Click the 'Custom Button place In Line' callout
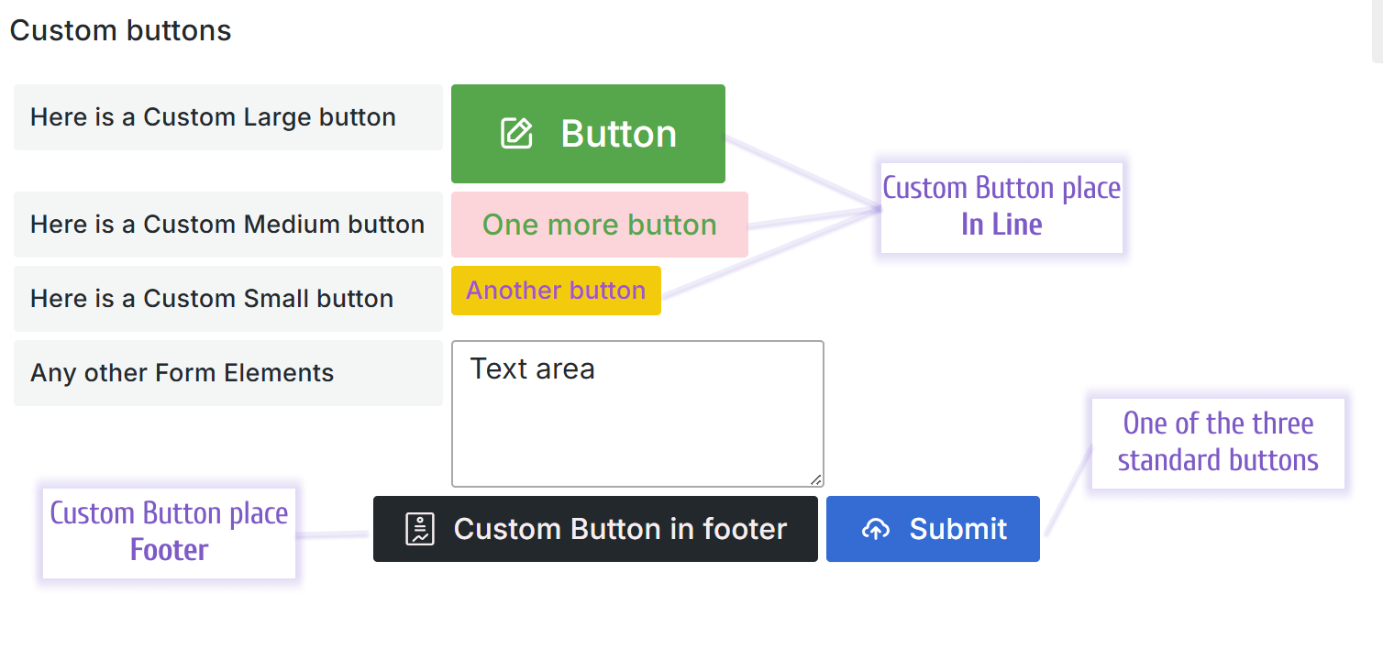 [1001, 206]
